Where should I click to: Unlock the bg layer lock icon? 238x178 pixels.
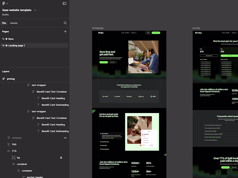61,158
